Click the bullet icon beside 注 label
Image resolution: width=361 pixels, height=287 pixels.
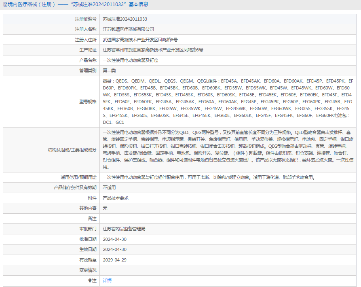click(x=90, y=281)
